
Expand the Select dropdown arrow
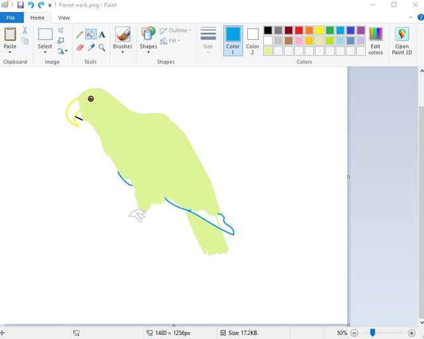click(x=45, y=52)
